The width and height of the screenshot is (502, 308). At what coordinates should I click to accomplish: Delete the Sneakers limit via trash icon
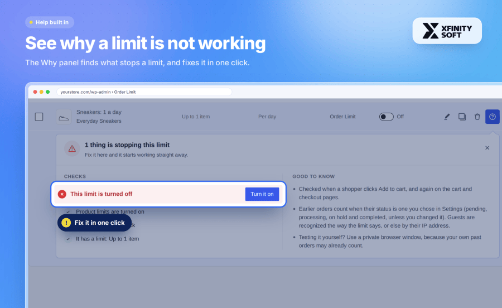click(x=477, y=117)
